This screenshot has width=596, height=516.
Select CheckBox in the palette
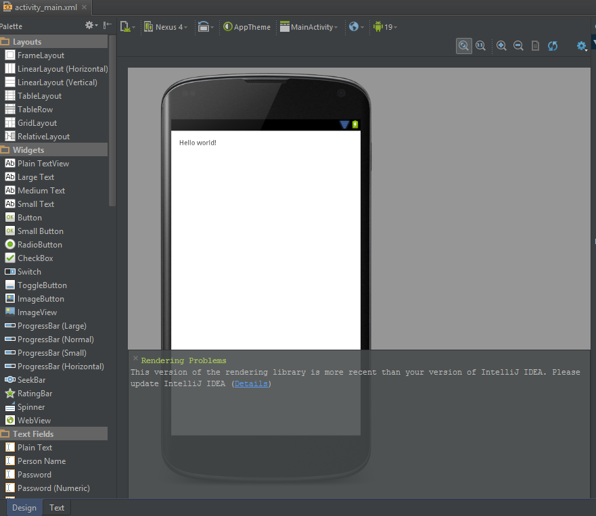pos(29,258)
